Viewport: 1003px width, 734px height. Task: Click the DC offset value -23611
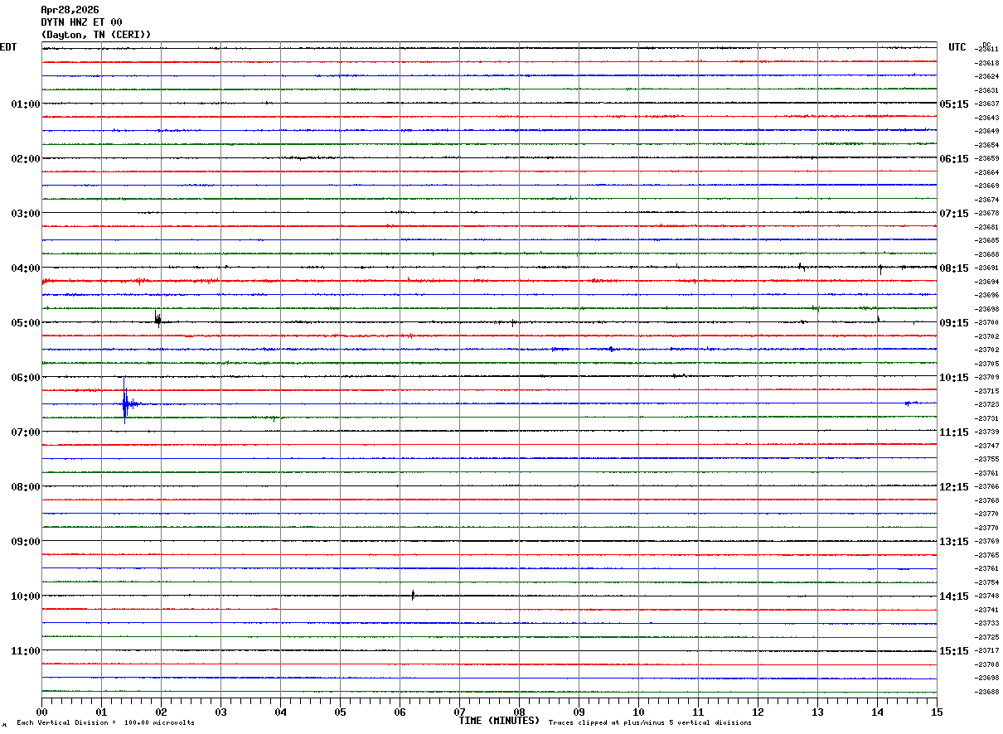[x=986, y=50]
